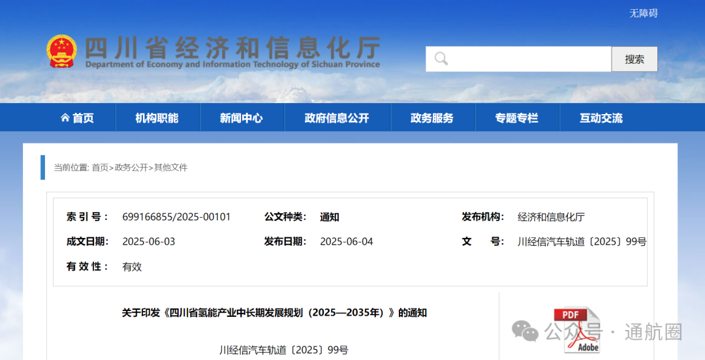Click the 搜索 button
The width and height of the screenshot is (705, 360).
click(x=634, y=59)
